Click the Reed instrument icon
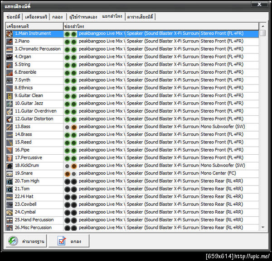The height and width of the screenshot is (261, 272). point(10,142)
